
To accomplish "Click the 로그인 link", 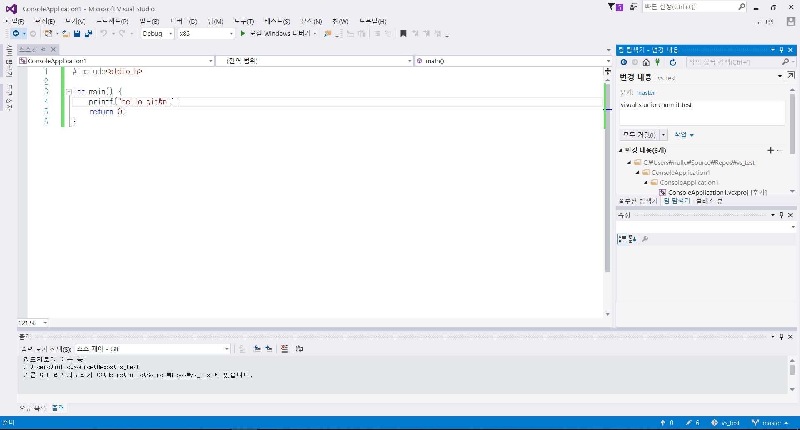I will coord(765,22).
